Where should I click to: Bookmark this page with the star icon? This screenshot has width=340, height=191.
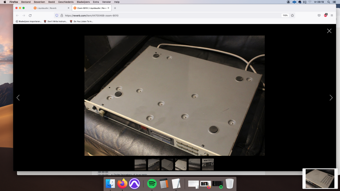pos(292,16)
